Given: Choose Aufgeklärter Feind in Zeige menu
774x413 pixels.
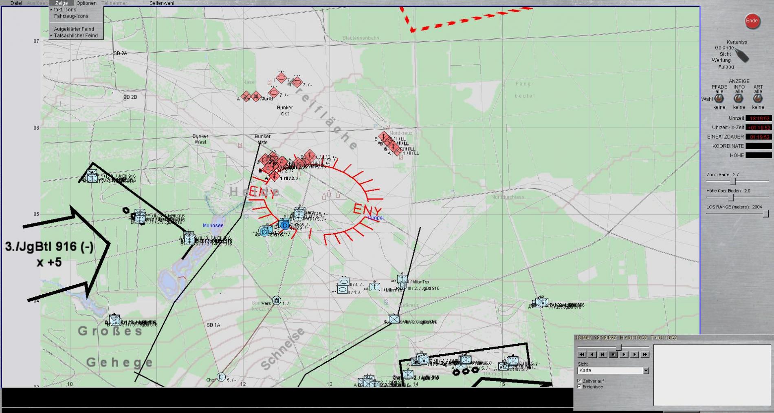Looking at the screenshot, I should click(x=74, y=29).
